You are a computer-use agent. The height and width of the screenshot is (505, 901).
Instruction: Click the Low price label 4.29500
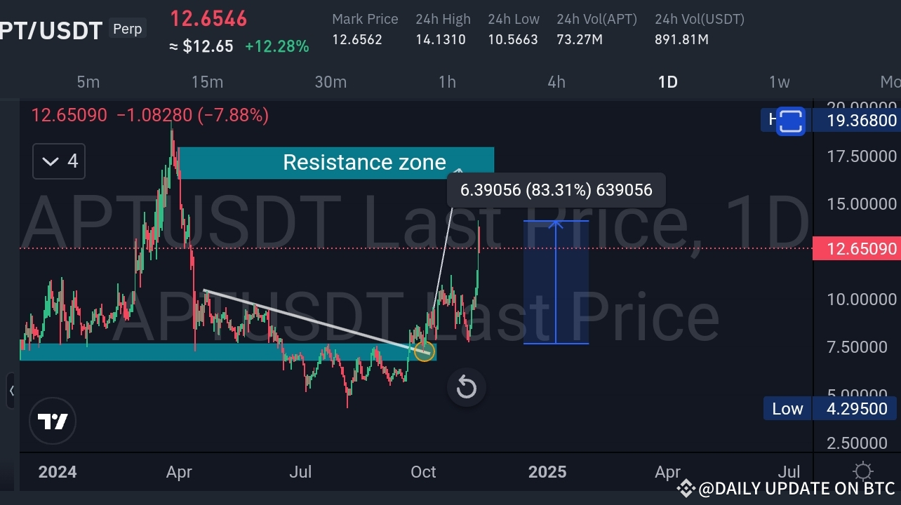click(857, 408)
